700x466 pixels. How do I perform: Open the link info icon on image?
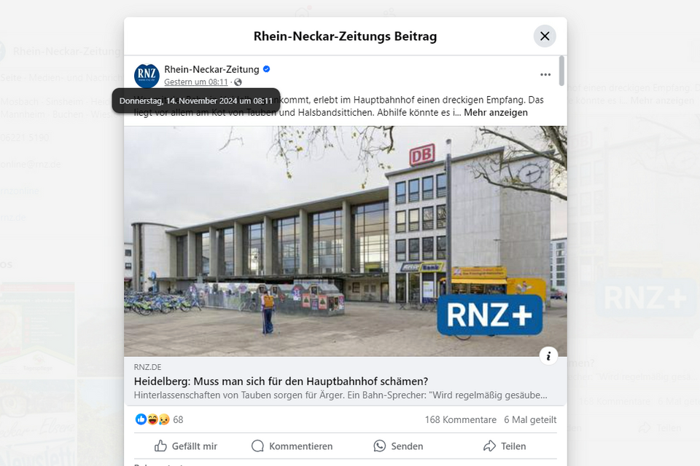pyautogui.click(x=548, y=356)
